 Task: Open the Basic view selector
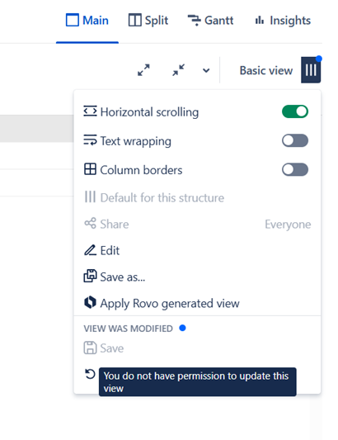click(x=266, y=70)
